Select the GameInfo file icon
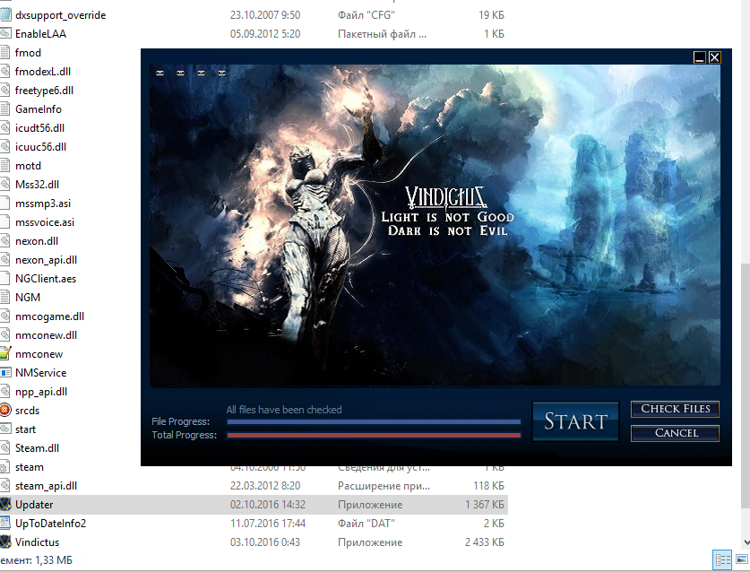Viewport: 750px width, 572px height. tap(5, 109)
